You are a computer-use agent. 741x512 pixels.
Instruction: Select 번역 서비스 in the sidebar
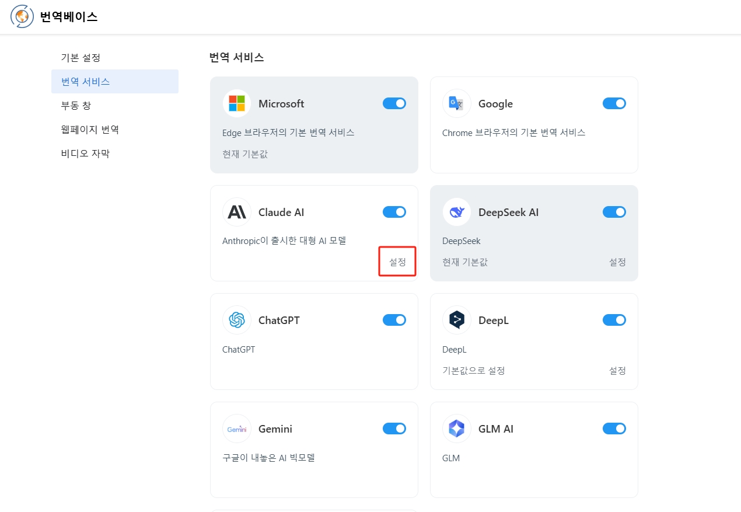coord(115,82)
